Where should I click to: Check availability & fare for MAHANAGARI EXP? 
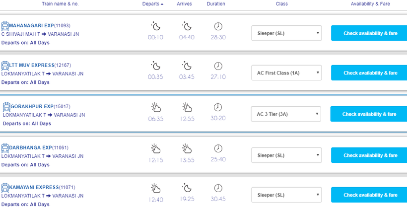370,33
